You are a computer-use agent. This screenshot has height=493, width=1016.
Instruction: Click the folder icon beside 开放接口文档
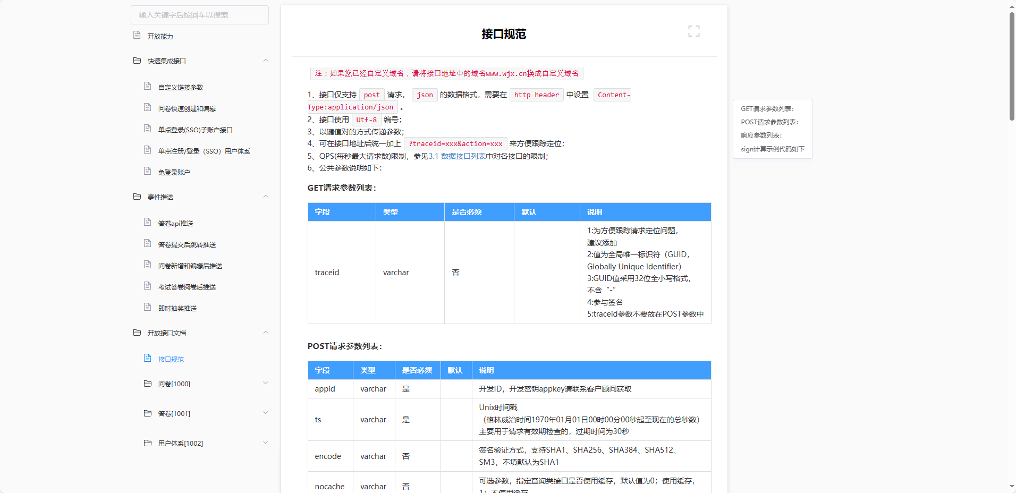pyautogui.click(x=137, y=332)
